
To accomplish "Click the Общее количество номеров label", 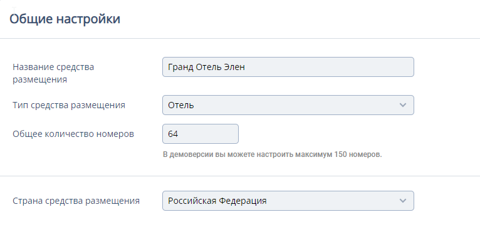I will pyautogui.click(x=73, y=134).
